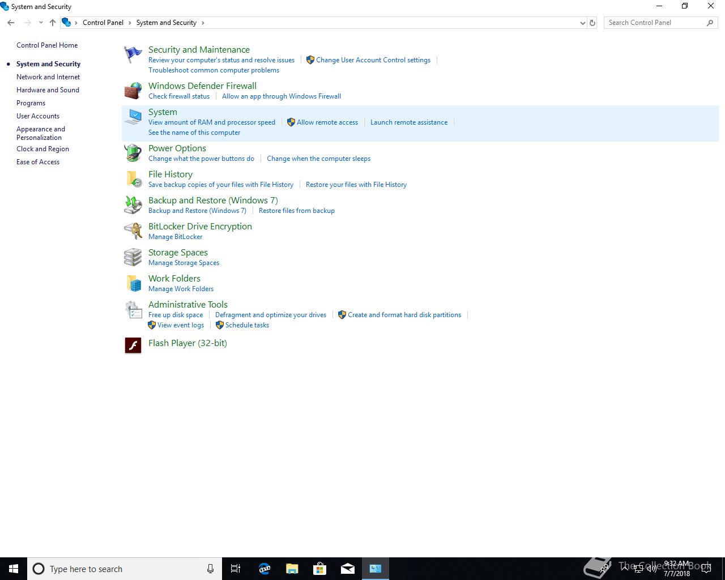Click View amount of RAM and processor speed

[x=212, y=122]
